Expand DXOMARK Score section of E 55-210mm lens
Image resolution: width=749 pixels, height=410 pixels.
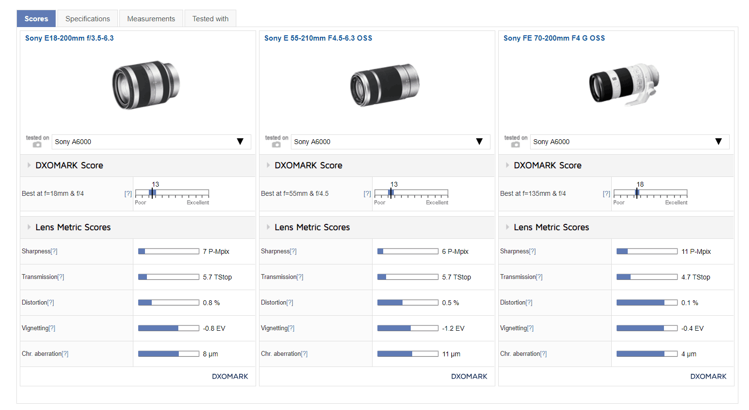click(x=377, y=165)
